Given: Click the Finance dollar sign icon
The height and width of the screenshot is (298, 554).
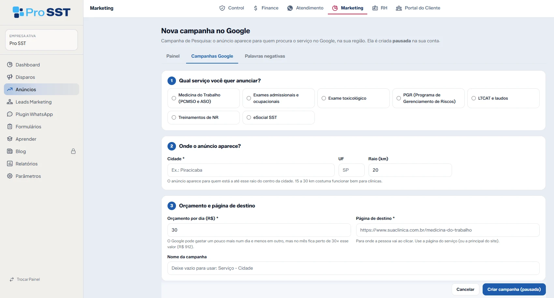Looking at the screenshot, I should (x=255, y=8).
